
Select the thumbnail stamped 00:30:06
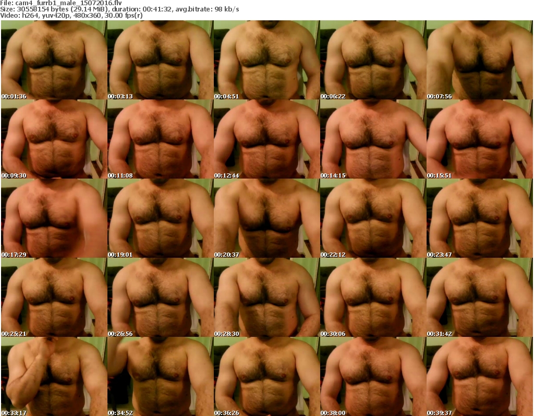pyautogui.click(x=373, y=297)
